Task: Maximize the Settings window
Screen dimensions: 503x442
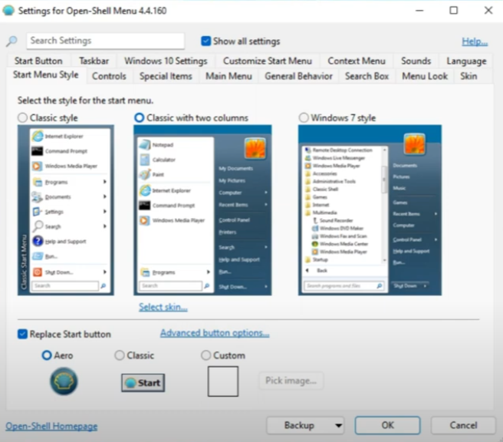Action: point(454,11)
